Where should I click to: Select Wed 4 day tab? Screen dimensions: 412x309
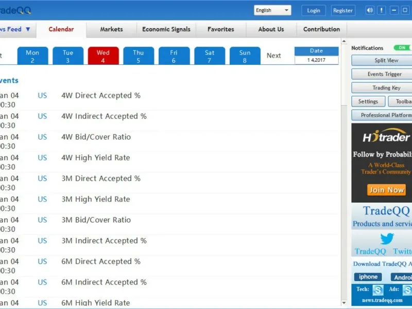click(x=104, y=56)
